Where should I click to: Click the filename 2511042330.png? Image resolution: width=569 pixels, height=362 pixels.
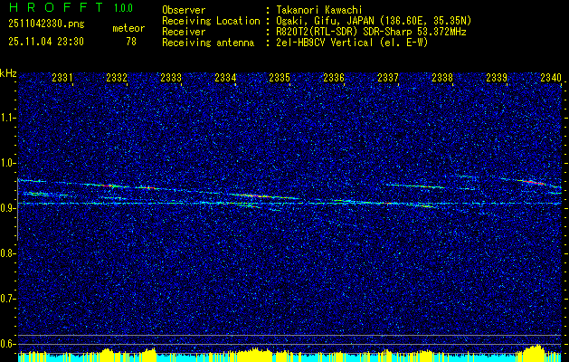pyautogui.click(x=46, y=24)
